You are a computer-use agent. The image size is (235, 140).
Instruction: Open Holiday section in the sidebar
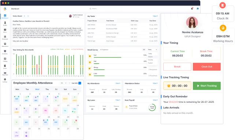[5, 60]
